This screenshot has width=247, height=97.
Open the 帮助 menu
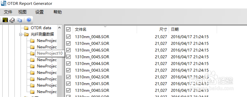coord(58,12)
